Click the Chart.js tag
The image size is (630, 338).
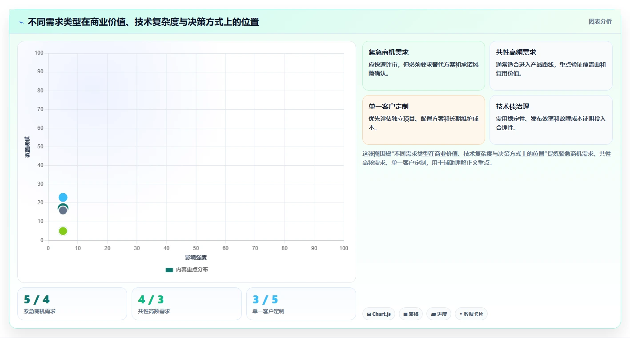(379, 314)
